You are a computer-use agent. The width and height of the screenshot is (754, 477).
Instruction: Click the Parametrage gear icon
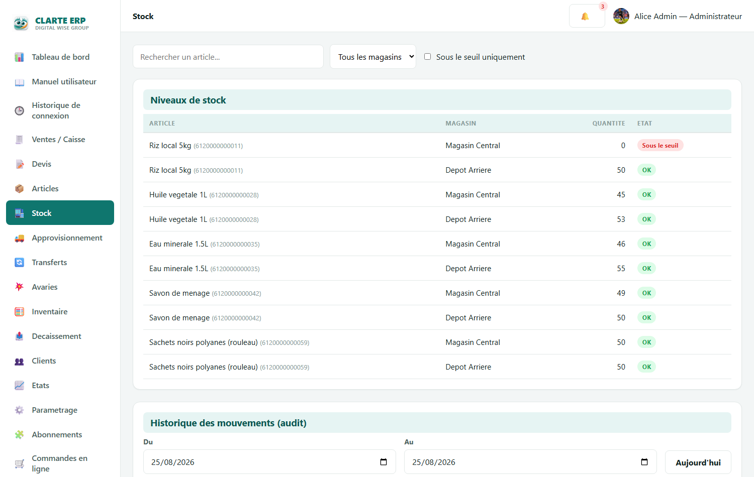19,410
